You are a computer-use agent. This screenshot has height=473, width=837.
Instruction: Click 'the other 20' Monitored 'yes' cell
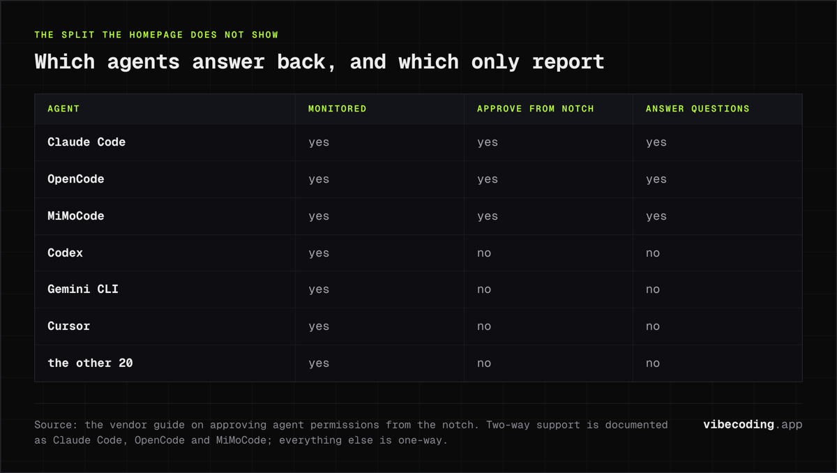(319, 364)
